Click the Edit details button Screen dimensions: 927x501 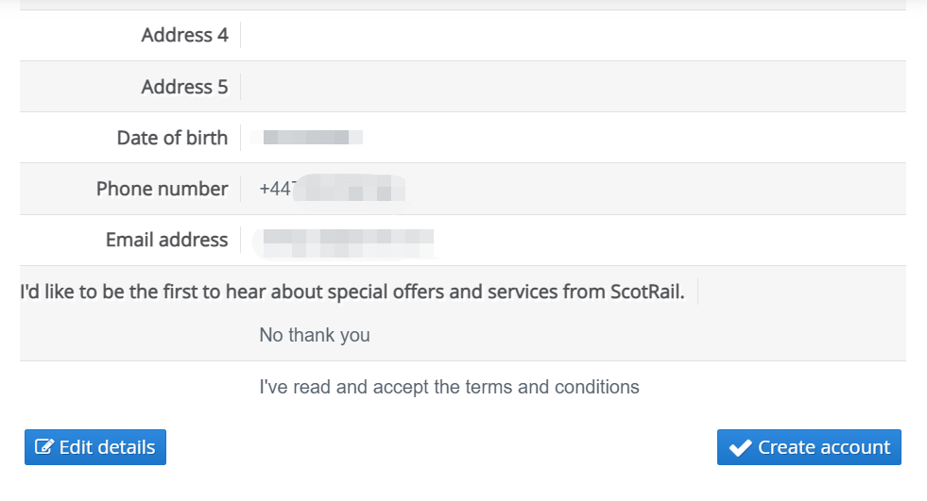[95, 447]
